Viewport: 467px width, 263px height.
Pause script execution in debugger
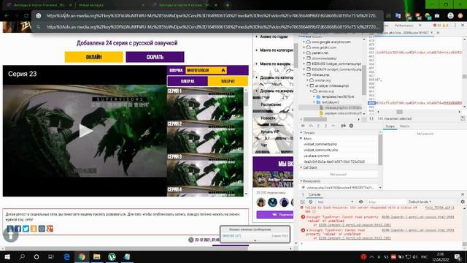(x=303, y=126)
